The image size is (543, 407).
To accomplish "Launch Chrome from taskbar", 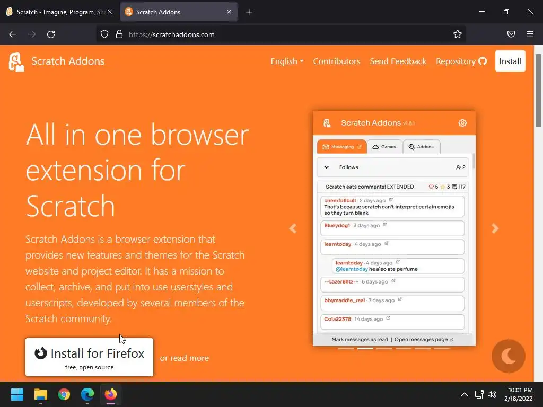I will pyautogui.click(x=64, y=394).
